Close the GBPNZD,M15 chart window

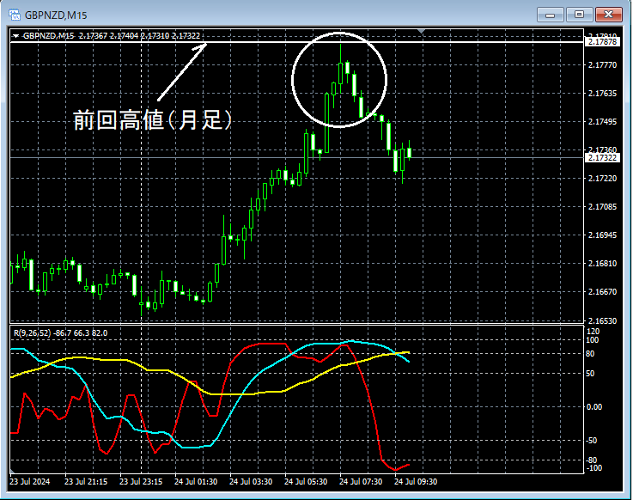pos(609,15)
